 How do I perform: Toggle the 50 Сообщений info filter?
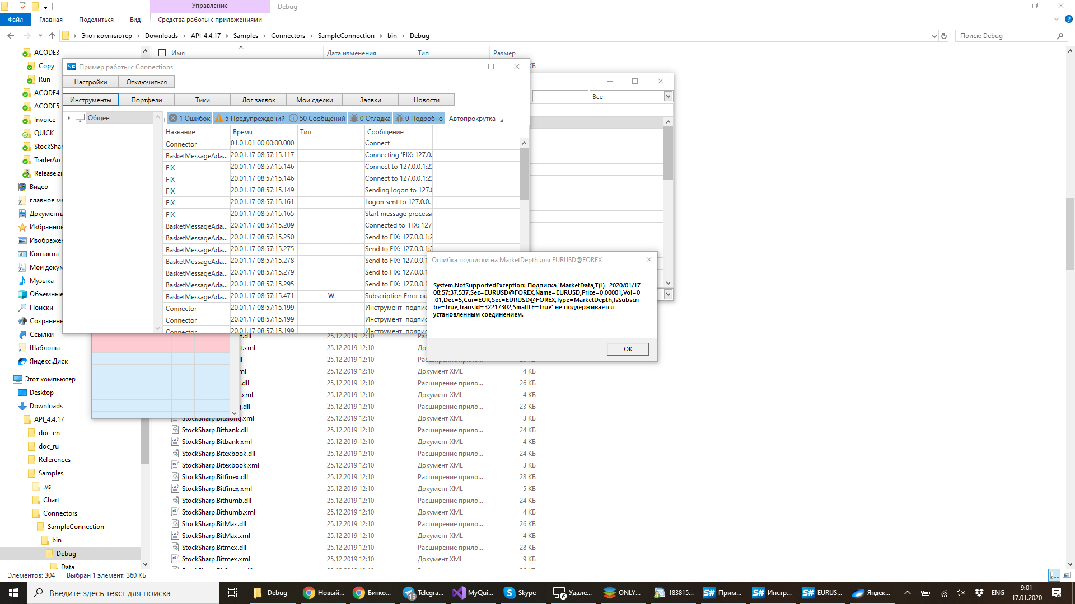pyautogui.click(x=317, y=118)
